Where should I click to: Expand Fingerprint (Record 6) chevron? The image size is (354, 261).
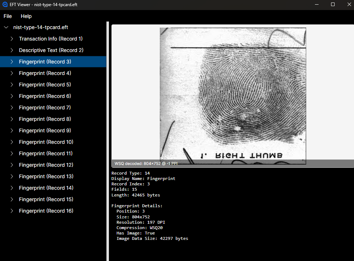(x=12, y=96)
